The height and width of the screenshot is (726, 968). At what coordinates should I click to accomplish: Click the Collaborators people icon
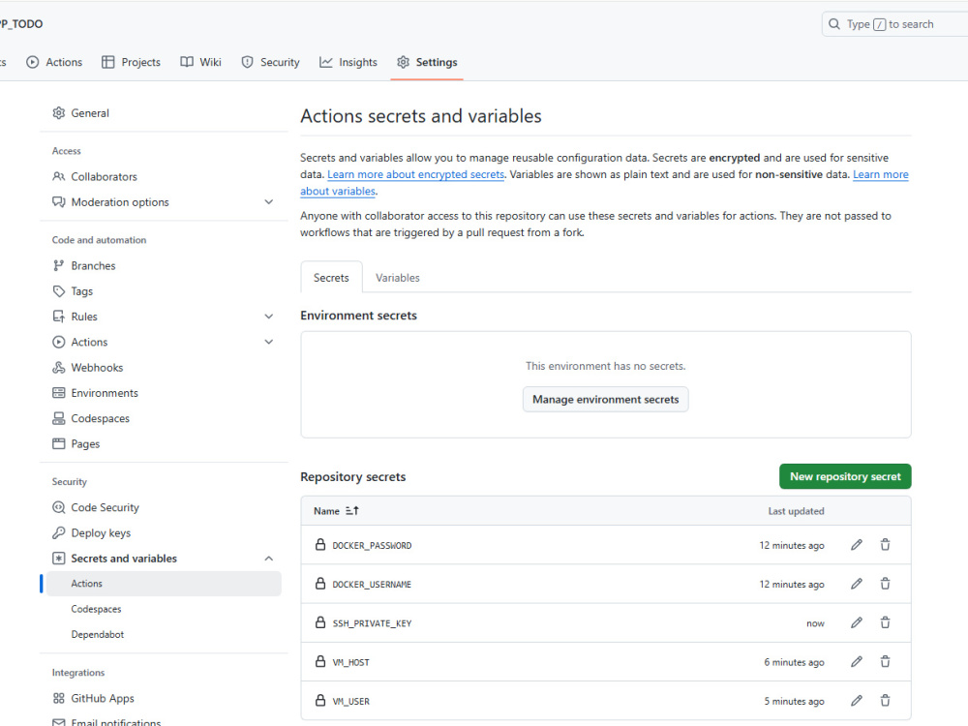tap(59, 176)
